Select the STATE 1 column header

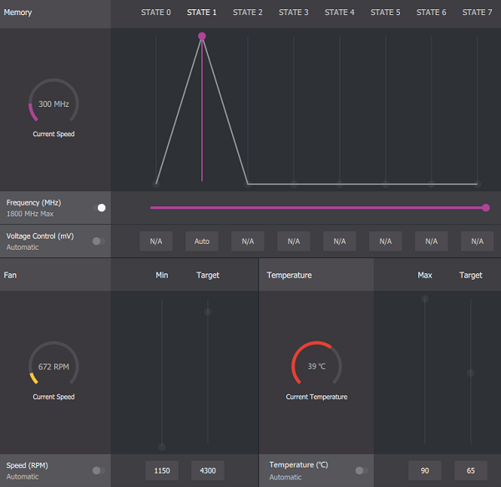(202, 13)
